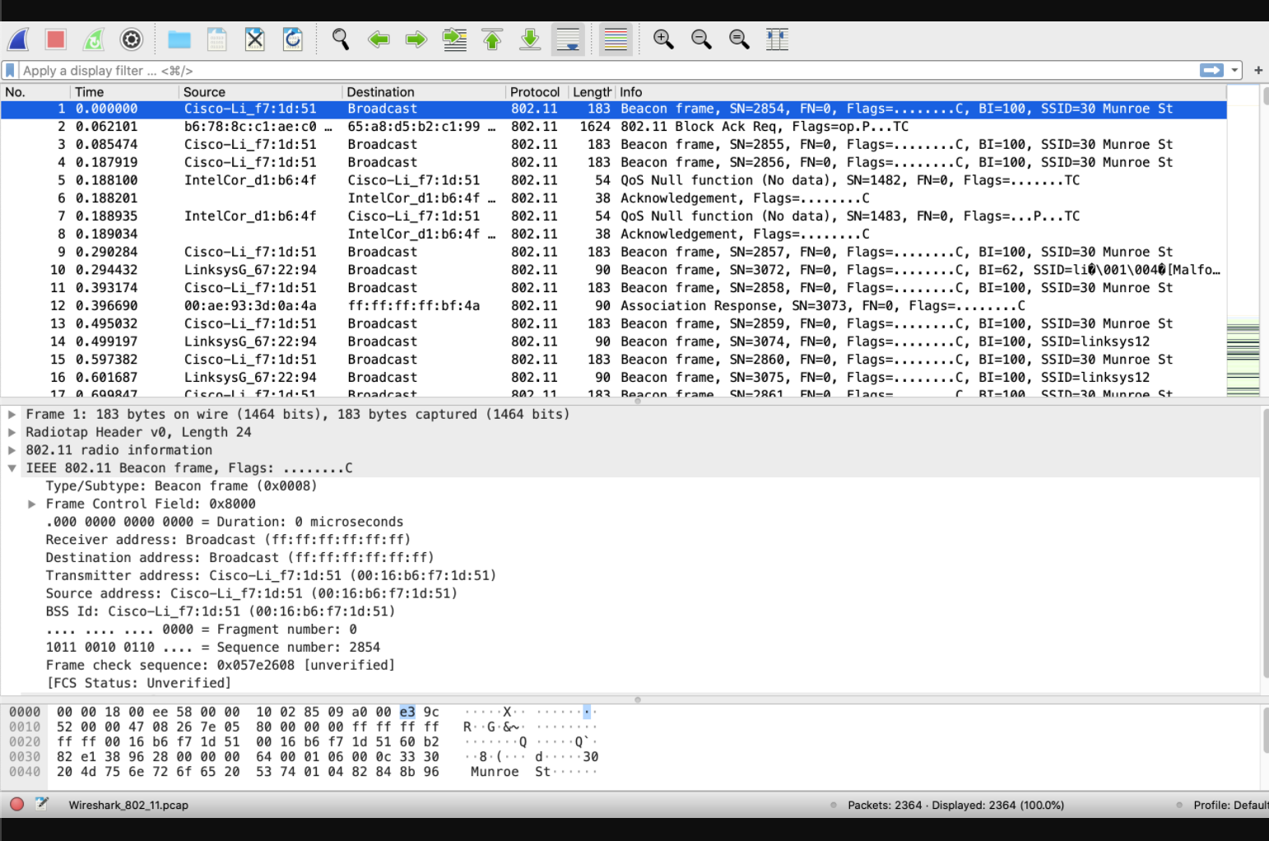This screenshot has width=1269, height=841.
Task: Go back in packet history arrow
Action: coord(379,39)
